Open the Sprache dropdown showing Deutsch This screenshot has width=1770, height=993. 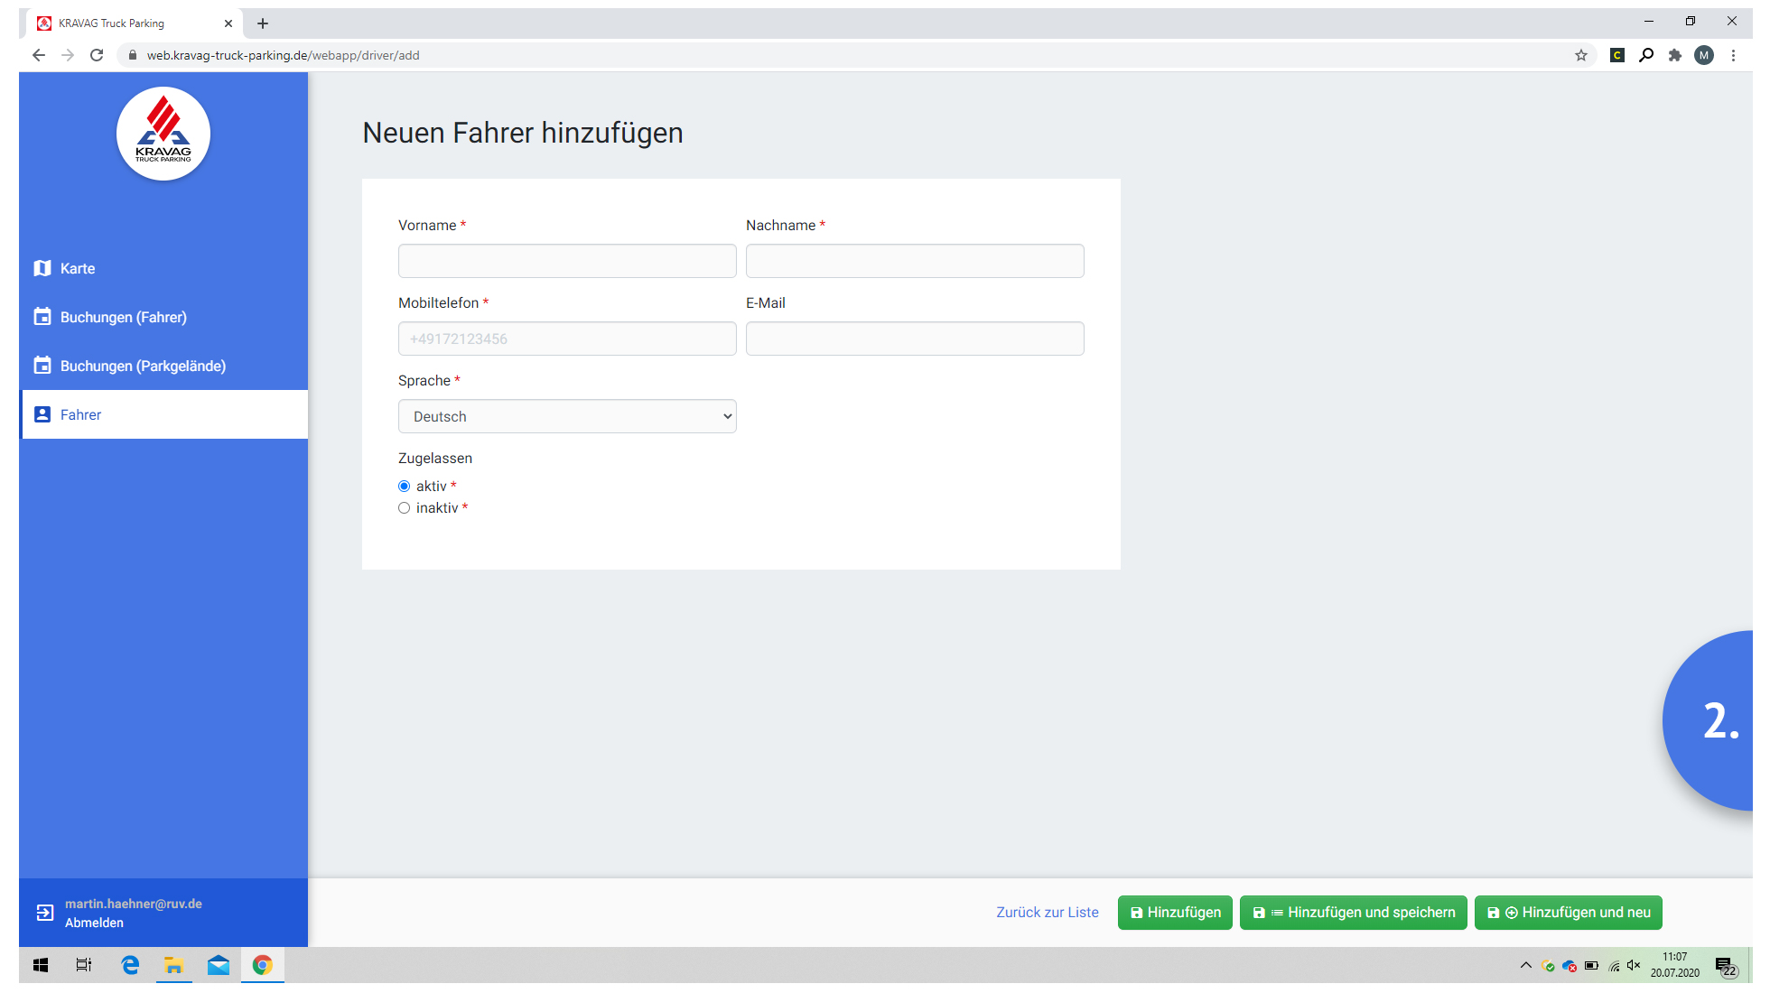coord(567,416)
